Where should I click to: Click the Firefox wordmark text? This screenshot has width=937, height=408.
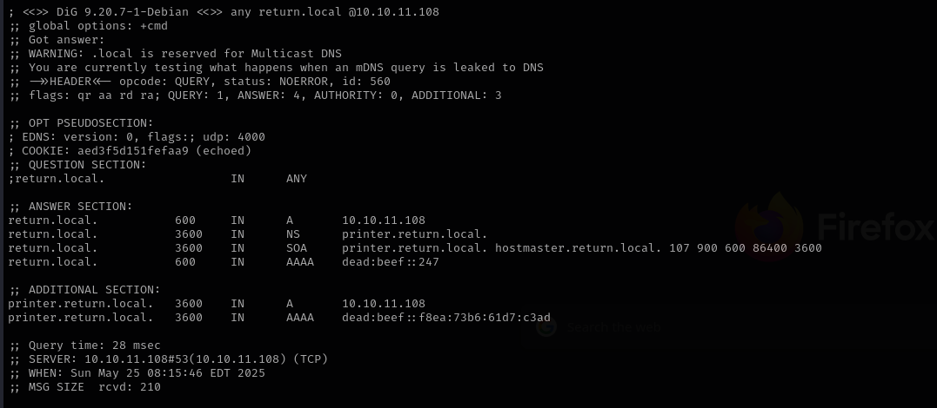click(x=875, y=227)
